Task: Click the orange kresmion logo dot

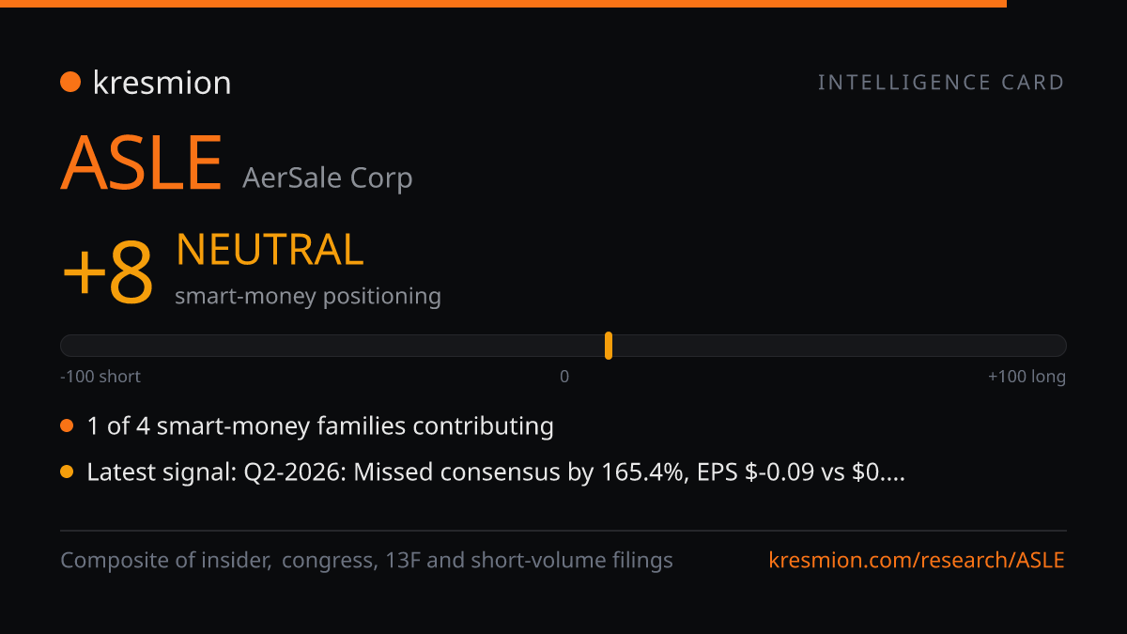Action: pyautogui.click(x=70, y=83)
